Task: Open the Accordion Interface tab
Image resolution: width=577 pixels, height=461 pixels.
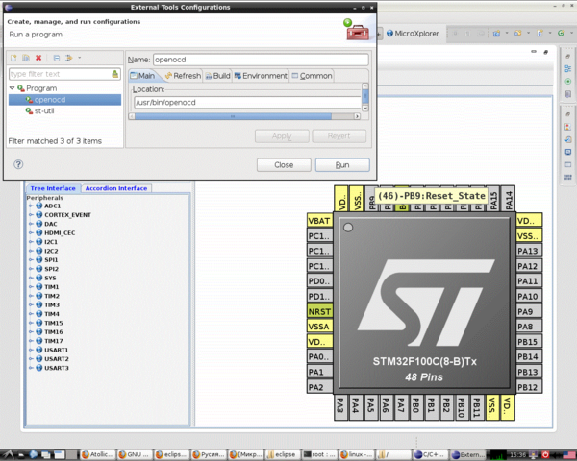Action: [x=116, y=188]
